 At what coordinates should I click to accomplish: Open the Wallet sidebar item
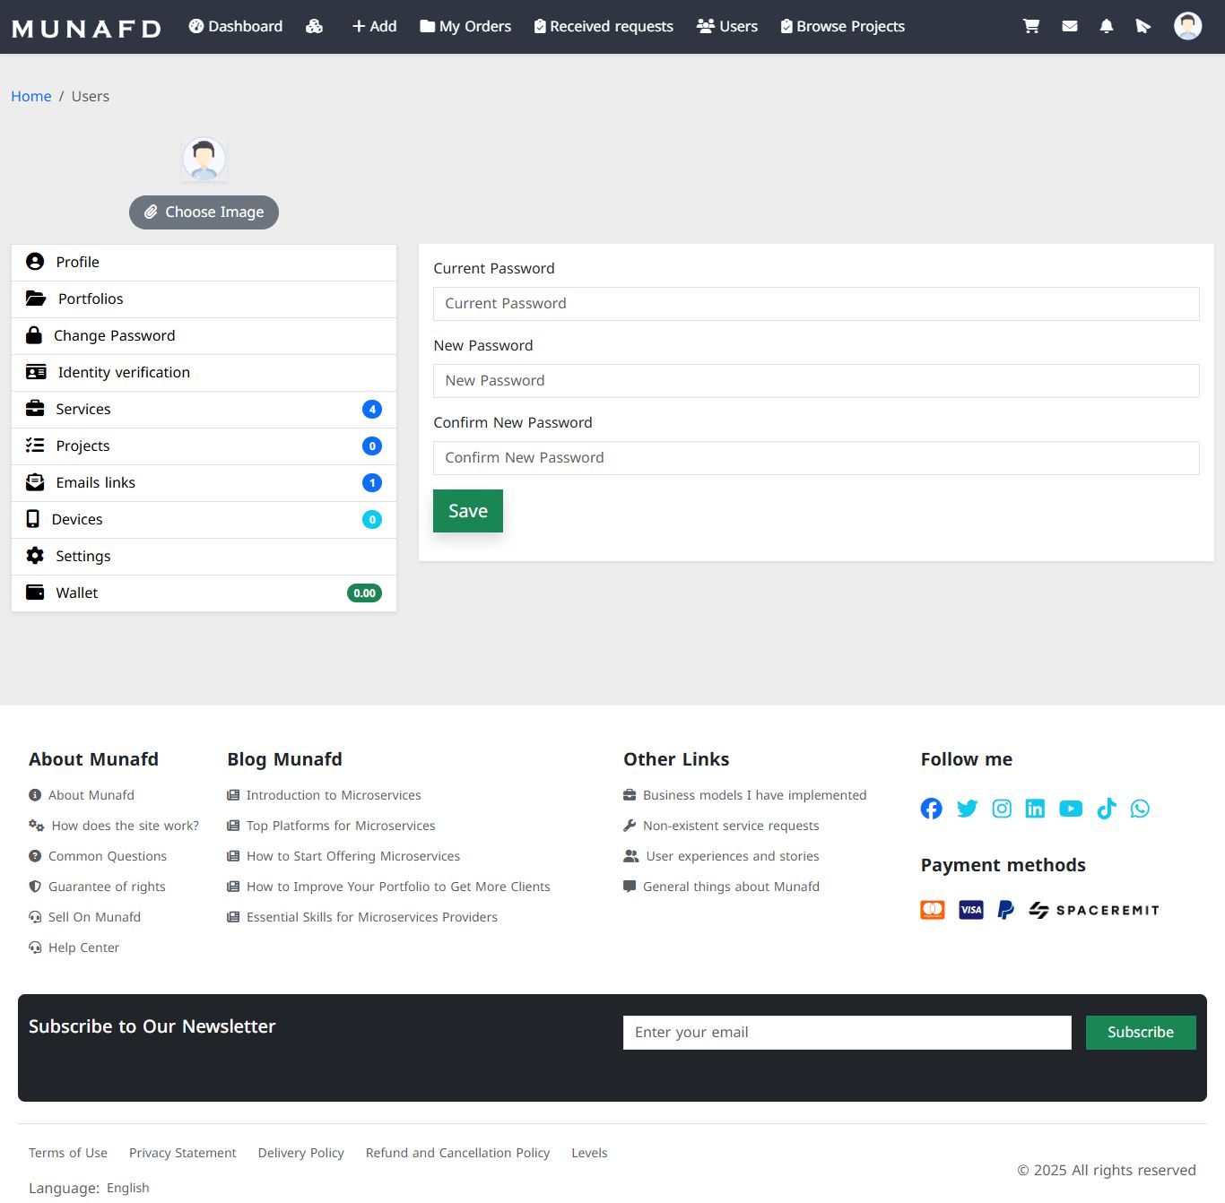click(204, 593)
